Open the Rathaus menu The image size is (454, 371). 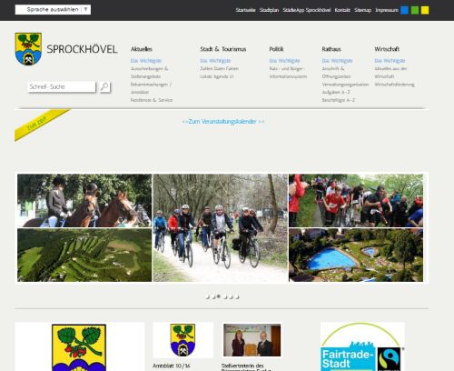pyautogui.click(x=331, y=49)
